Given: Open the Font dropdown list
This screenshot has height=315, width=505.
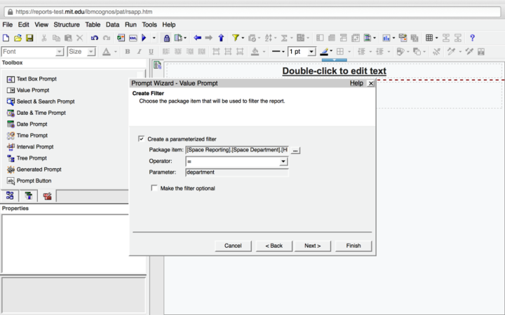Looking at the screenshot, I should pos(60,52).
